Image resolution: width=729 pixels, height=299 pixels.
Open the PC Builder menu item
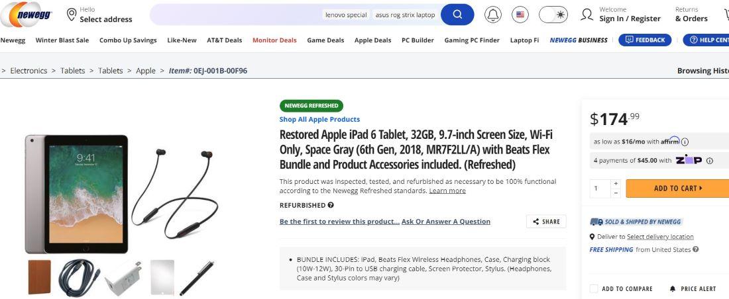click(418, 40)
